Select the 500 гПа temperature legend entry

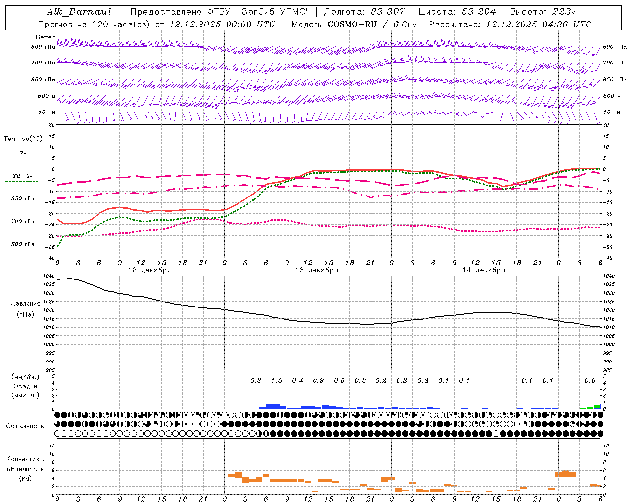(23, 244)
